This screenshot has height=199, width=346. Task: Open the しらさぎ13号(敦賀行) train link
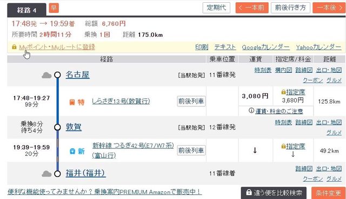[121, 101]
